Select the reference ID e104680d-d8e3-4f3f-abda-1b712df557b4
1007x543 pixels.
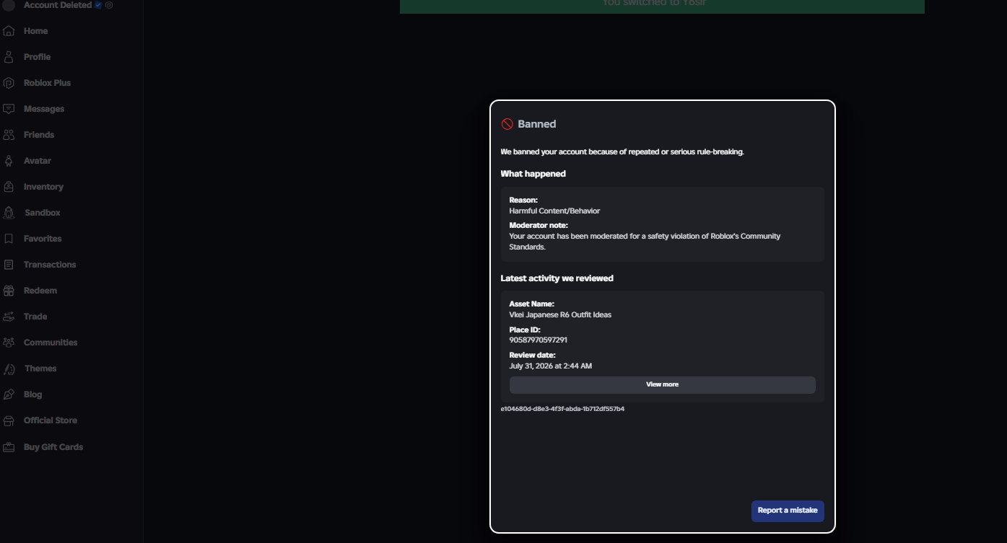pos(562,409)
